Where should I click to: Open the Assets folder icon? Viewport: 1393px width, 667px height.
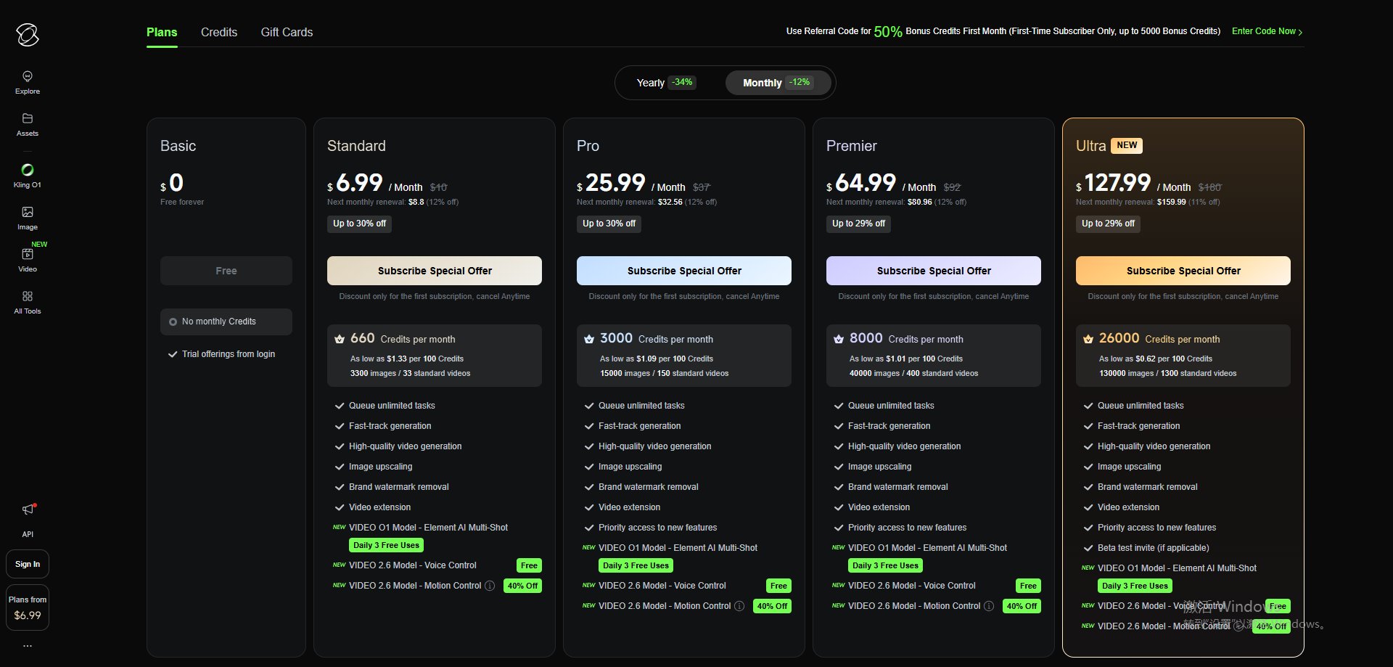coord(28,119)
